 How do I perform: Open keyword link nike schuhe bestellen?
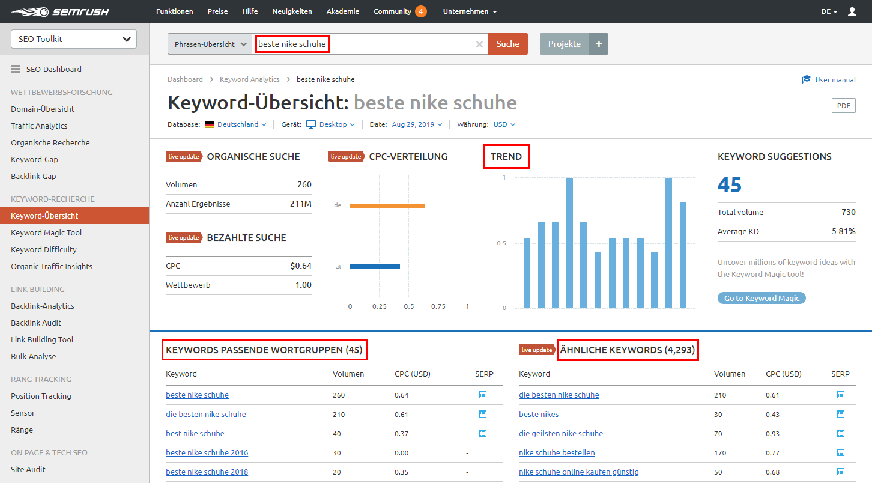pyautogui.click(x=557, y=452)
